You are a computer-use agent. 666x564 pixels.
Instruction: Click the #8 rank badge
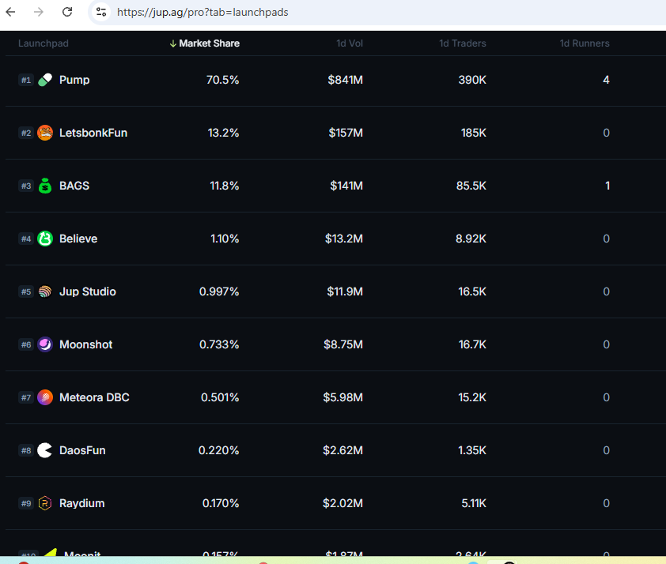click(26, 450)
